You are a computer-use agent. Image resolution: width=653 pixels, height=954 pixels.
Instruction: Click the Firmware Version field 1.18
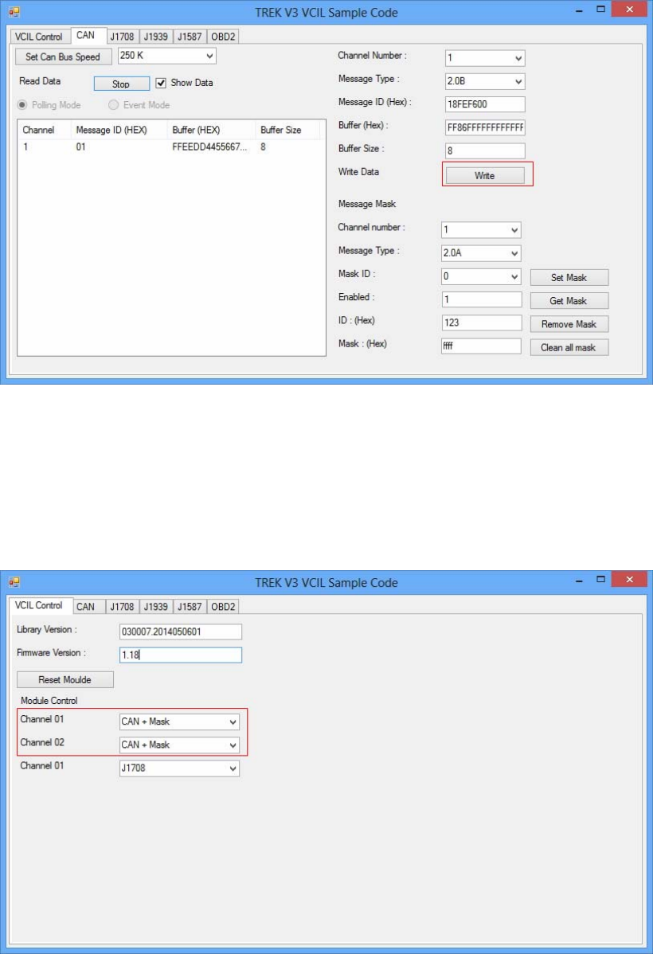coord(181,655)
